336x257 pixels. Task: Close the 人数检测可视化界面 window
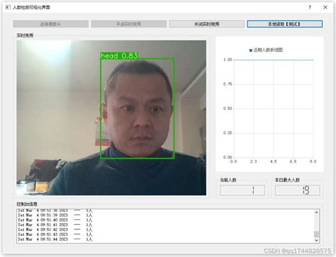click(325, 7)
